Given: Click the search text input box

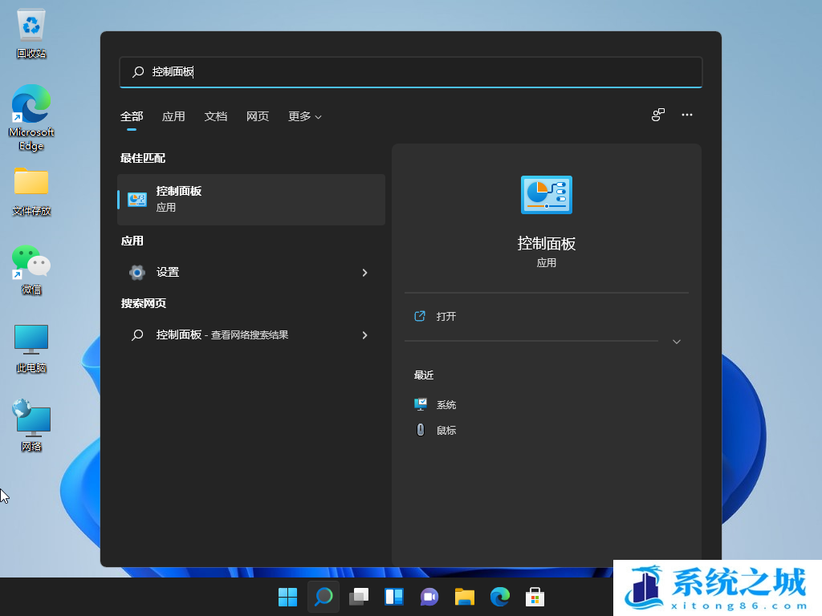Looking at the screenshot, I should [x=410, y=72].
